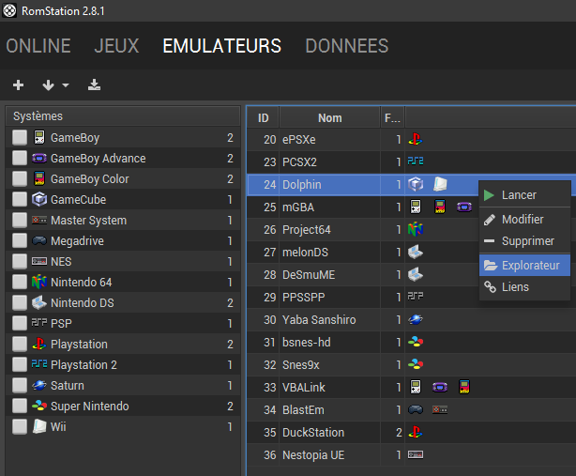The height and width of the screenshot is (476, 576).
Task: Check the Saturn checkbox
Action: [20, 385]
